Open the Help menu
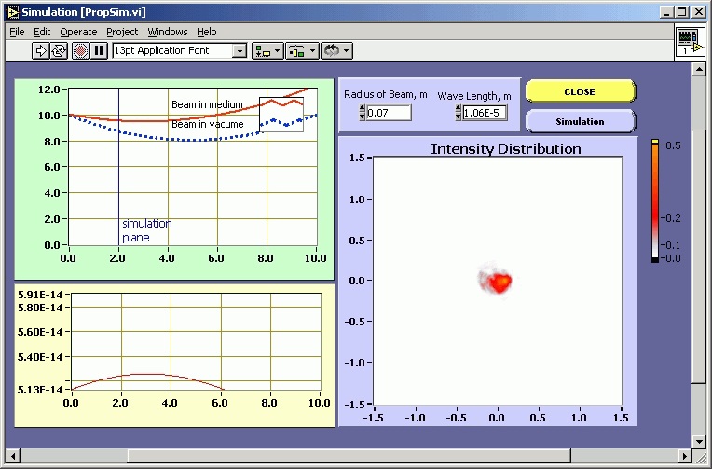Screen dimensions: 712x469 [x=207, y=32]
